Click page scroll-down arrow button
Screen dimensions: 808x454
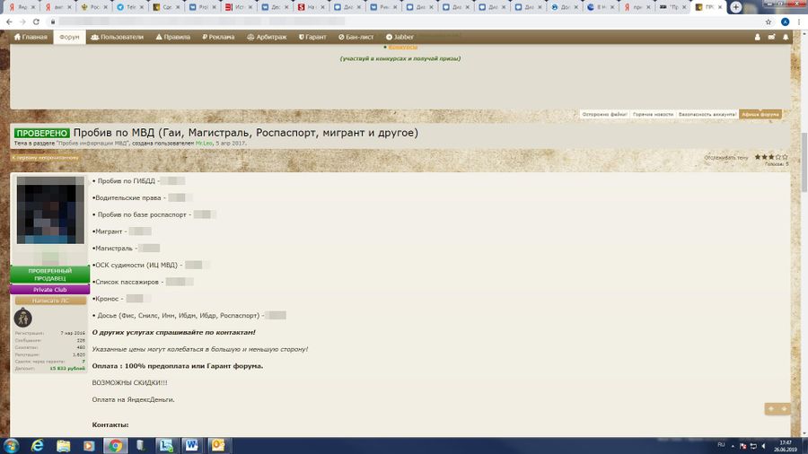784,409
